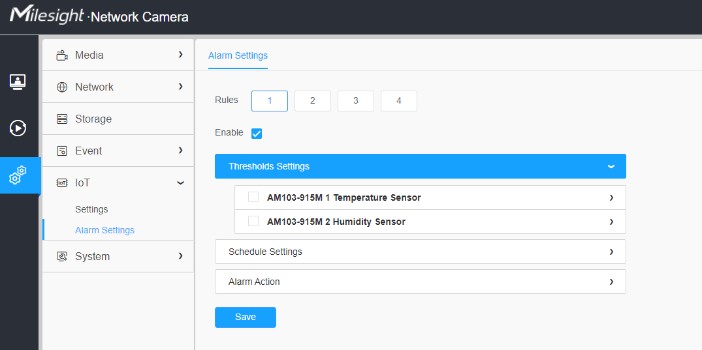
Task: Open the Media menu
Action: [x=118, y=55]
